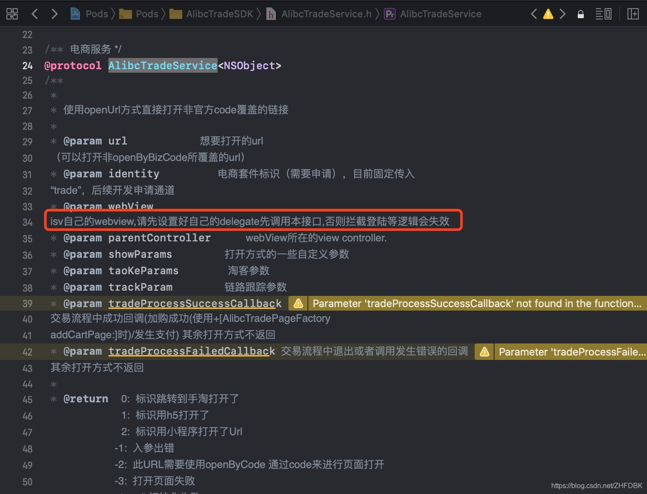This screenshot has width=647, height=494.
Task: Open the AlibcTradeService.h breadcrumb dropdown
Action: click(327, 13)
